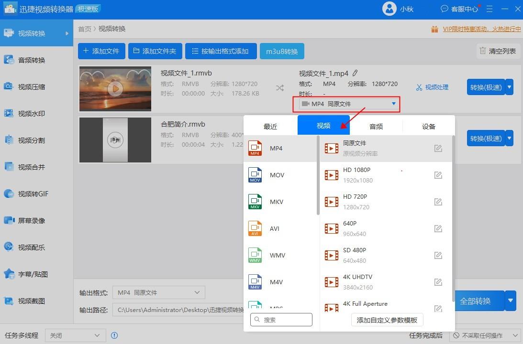Viewport: 523px width, 344px height.
Task: Open the 任务多线程 dropdown
Action: tap(74, 335)
